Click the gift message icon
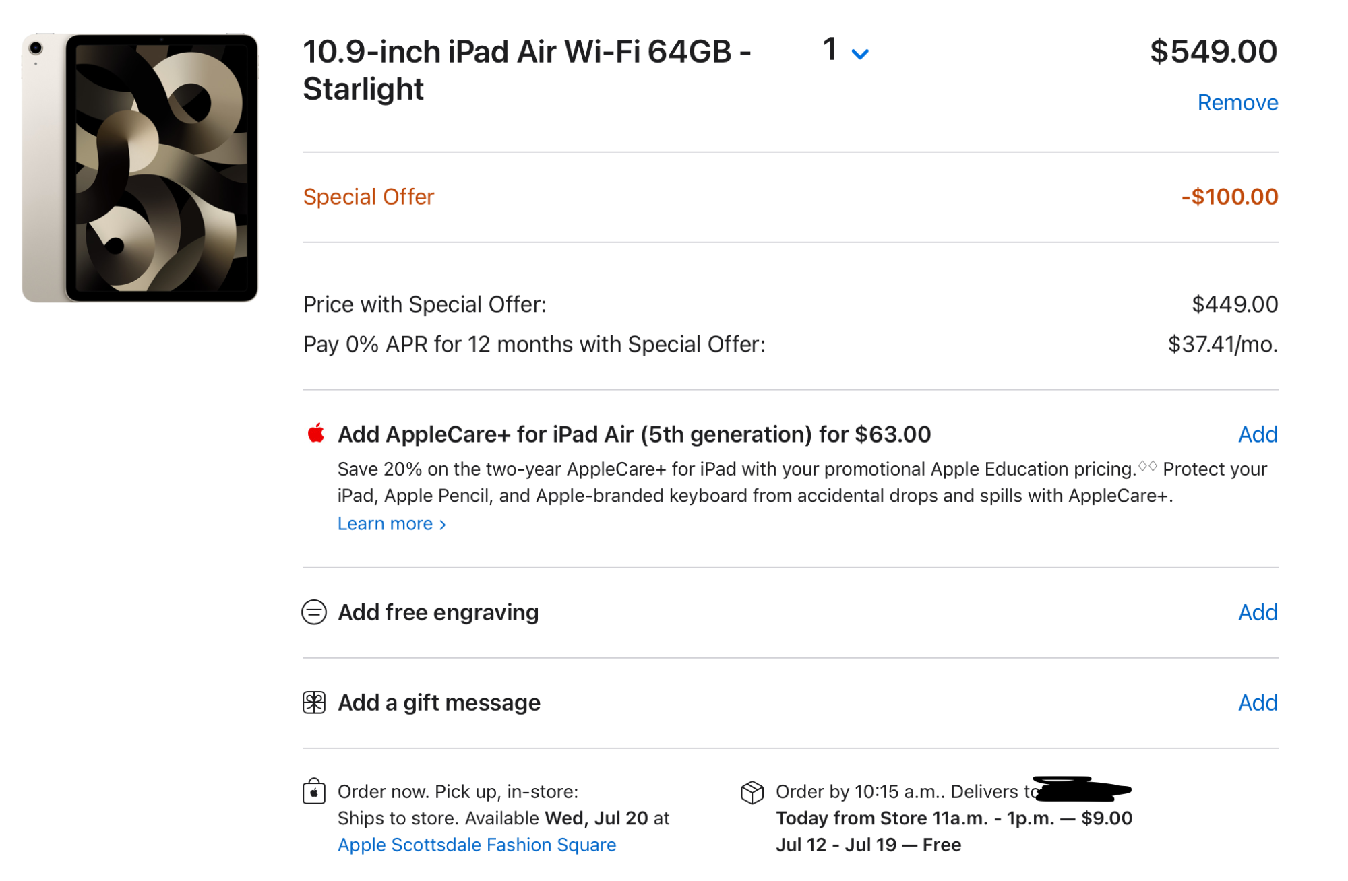This screenshot has height=881, width=1348. click(x=314, y=703)
